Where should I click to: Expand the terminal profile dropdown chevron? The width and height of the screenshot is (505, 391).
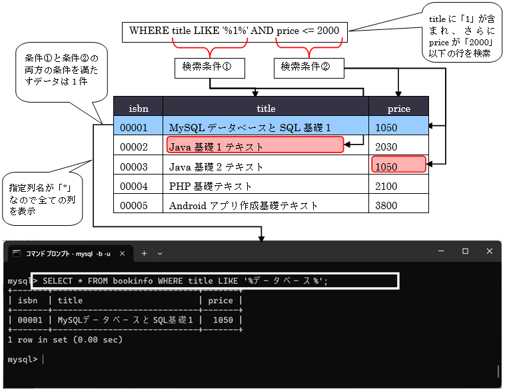pos(159,254)
